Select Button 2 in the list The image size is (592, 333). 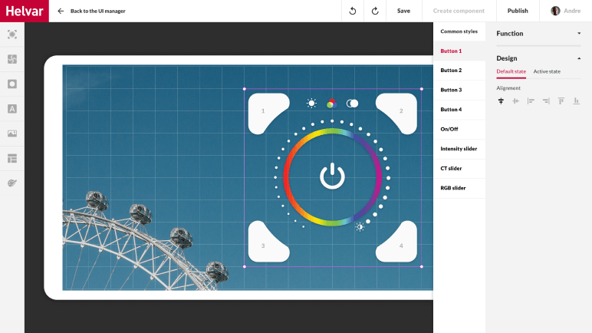[459, 71]
